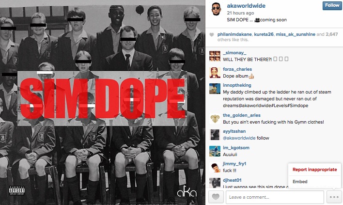
Task: Open akaworldwide profile picture avatar
Action: click(x=216, y=9)
